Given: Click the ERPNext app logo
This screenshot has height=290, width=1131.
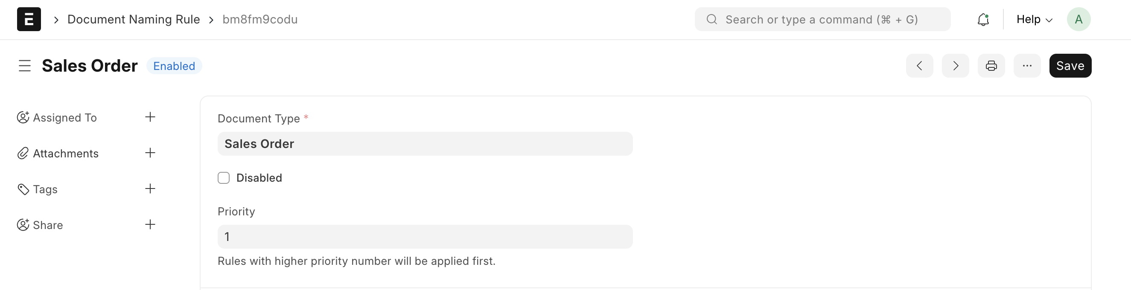Looking at the screenshot, I should point(28,19).
